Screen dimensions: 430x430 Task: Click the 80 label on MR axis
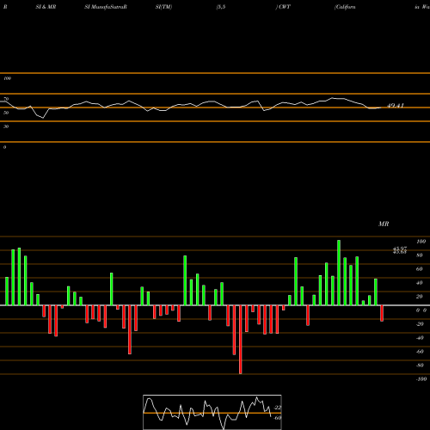tap(420, 255)
